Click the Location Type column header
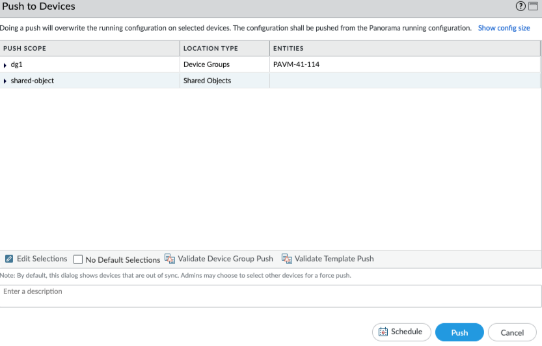 click(210, 49)
